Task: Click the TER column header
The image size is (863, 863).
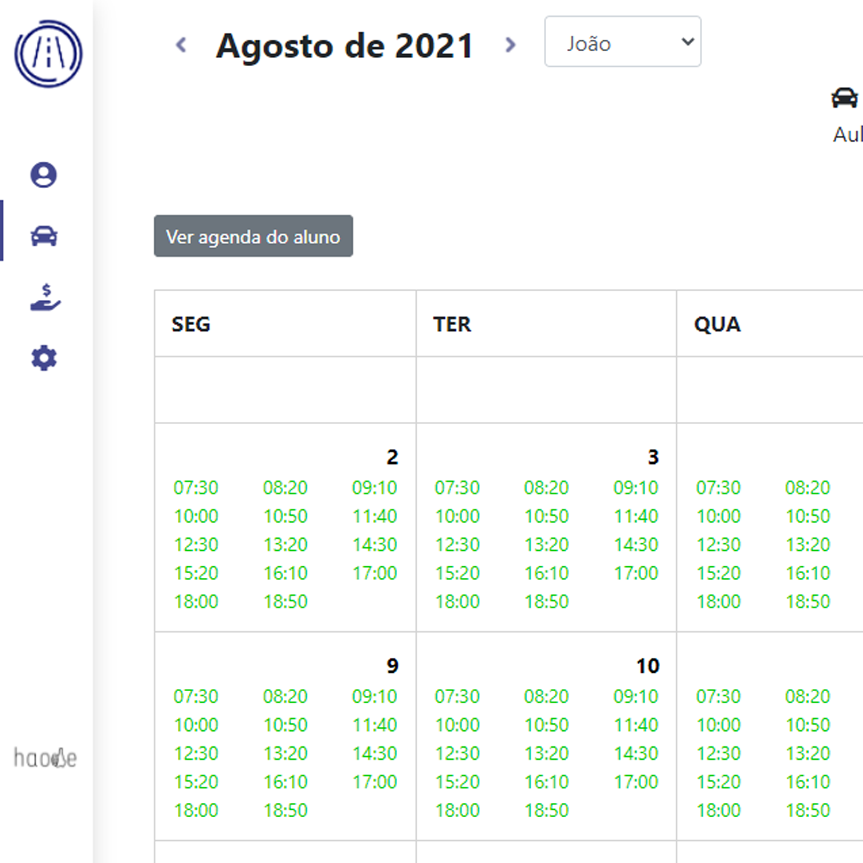Action: click(x=452, y=324)
